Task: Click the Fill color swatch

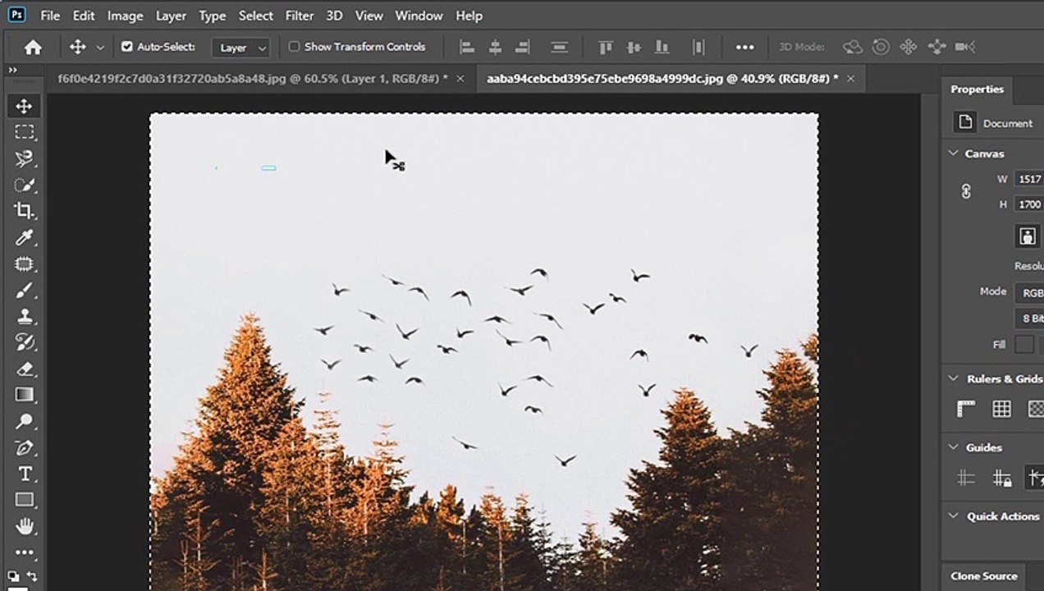Action: 1024,345
